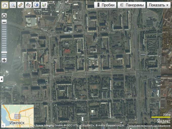Choose the add placemark comment tool
Viewport: 172px width, 129px height.
click(36, 5)
